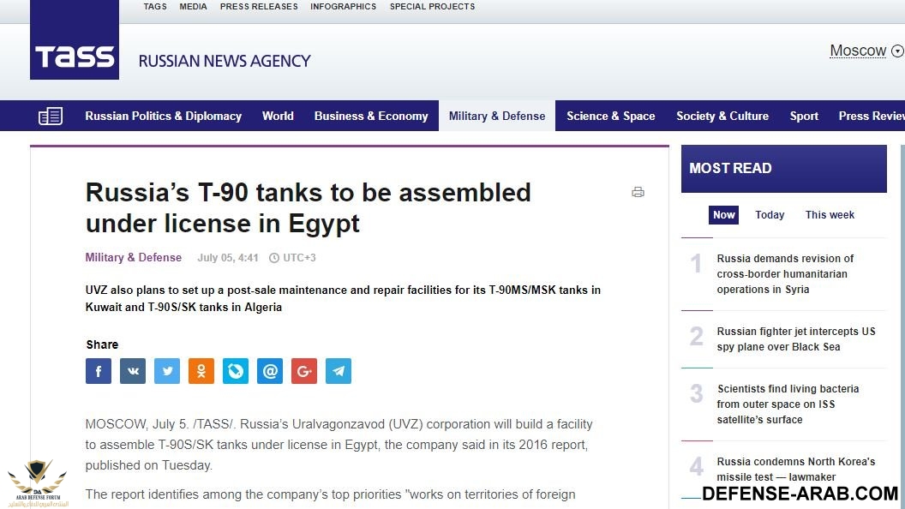
Task: Open the Science & Space section
Action: [610, 117]
